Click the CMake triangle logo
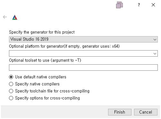The image size is (161, 119). click(15, 18)
